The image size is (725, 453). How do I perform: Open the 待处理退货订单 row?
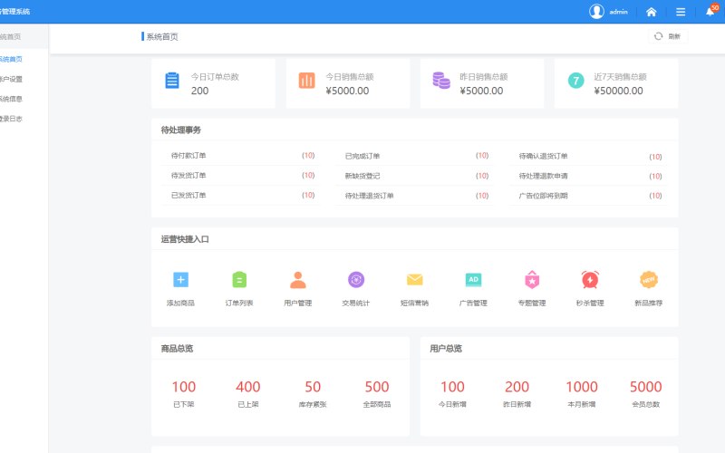coord(415,196)
